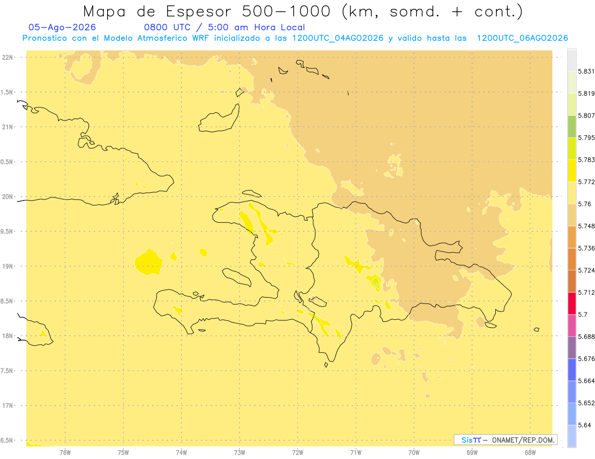595x459 pixels.
Task: Click the '9.5N' latitude label
Action: pos(7,232)
